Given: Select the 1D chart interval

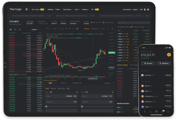Looking at the screenshot, I should (x=66, y=29).
